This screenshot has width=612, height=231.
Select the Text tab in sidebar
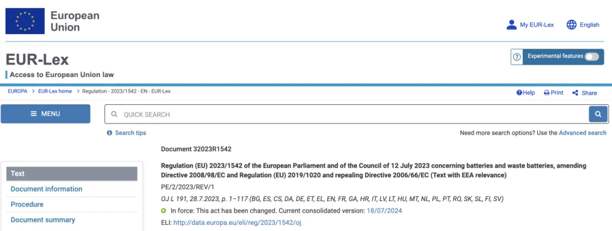(x=72, y=174)
